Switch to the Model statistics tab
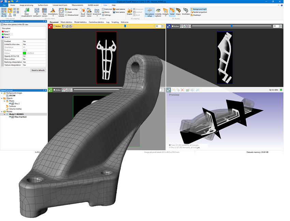The image size is (290, 221). click(81, 22)
